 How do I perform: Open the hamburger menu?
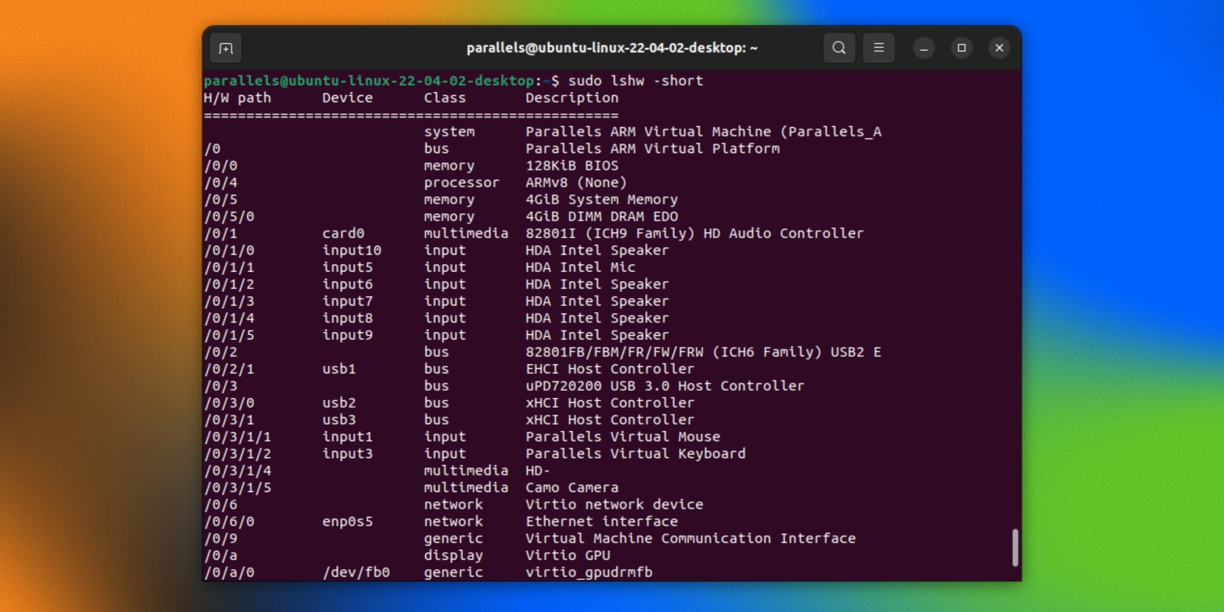point(879,47)
